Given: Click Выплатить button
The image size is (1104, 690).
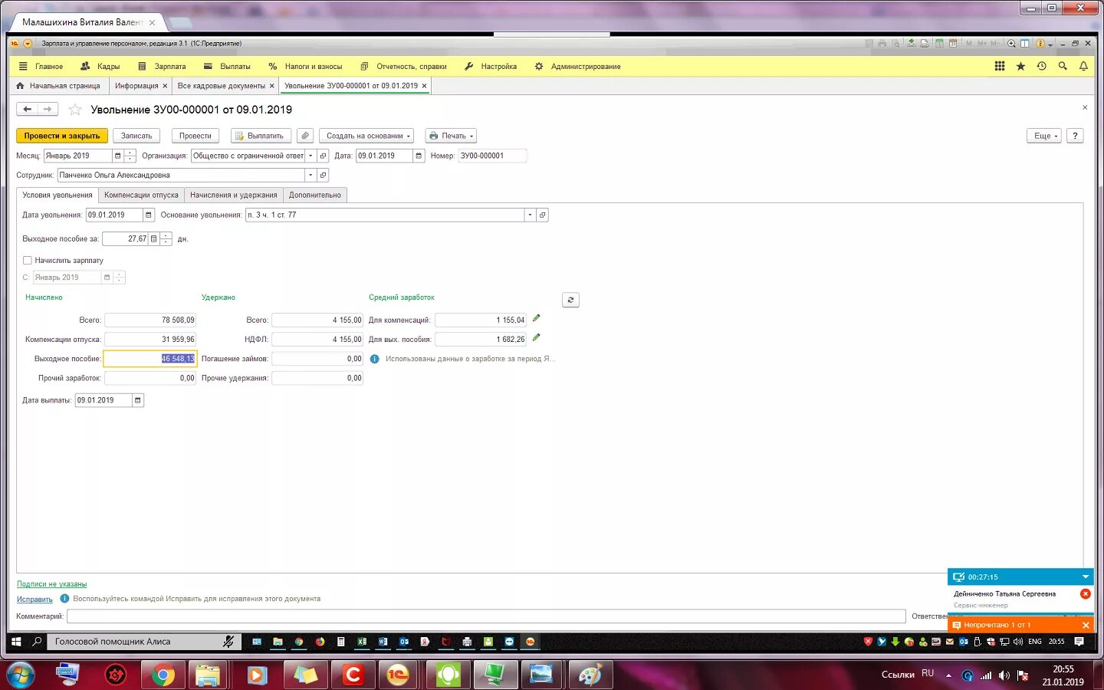Looking at the screenshot, I should point(261,136).
